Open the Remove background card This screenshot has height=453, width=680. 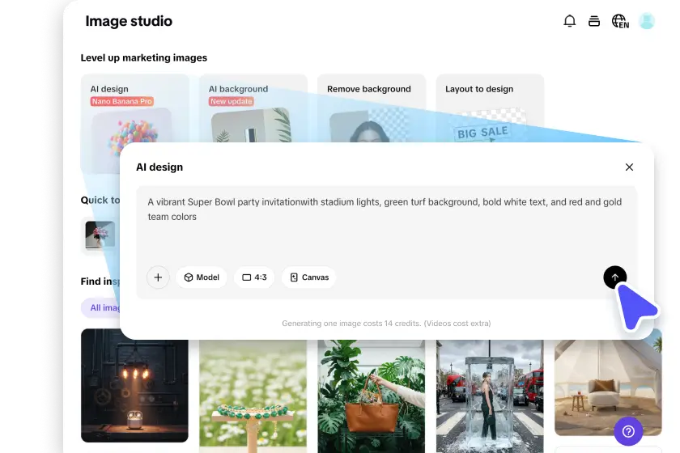tap(372, 108)
